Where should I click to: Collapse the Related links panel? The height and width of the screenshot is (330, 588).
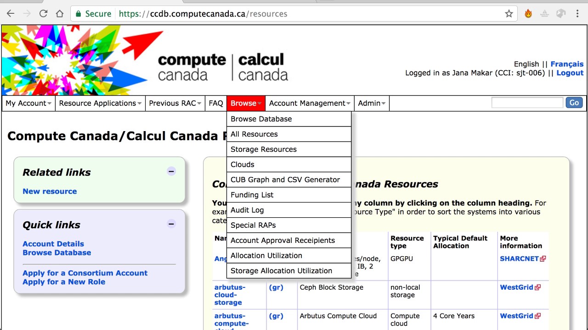pos(171,171)
